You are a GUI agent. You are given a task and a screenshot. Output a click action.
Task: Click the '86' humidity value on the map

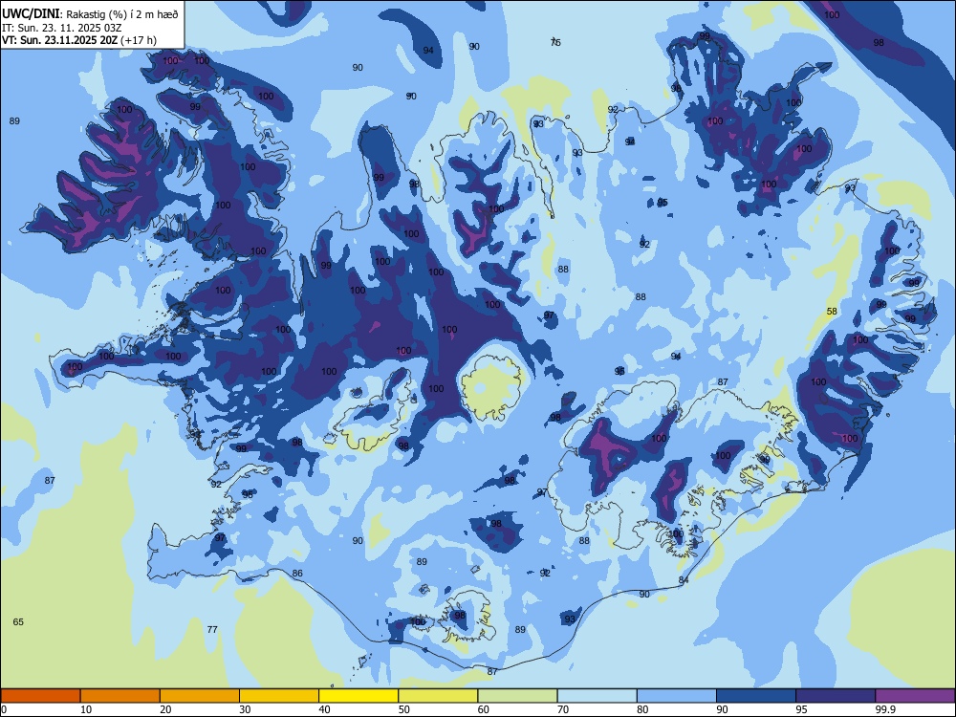(x=297, y=573)
